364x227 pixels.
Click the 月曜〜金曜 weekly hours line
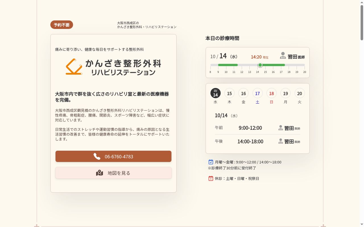point(248,162)
